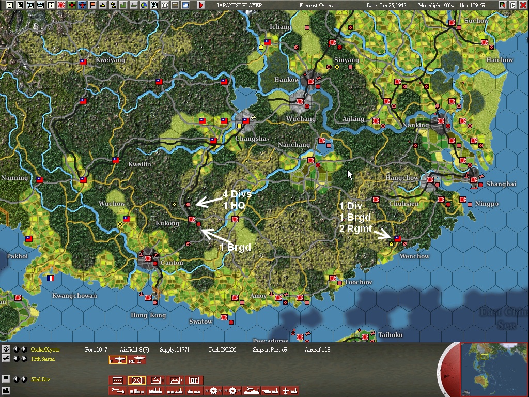Viewport: 529px width, 397px height.
Task: Click the red plane on blue icon
Action: click(82, 5)
